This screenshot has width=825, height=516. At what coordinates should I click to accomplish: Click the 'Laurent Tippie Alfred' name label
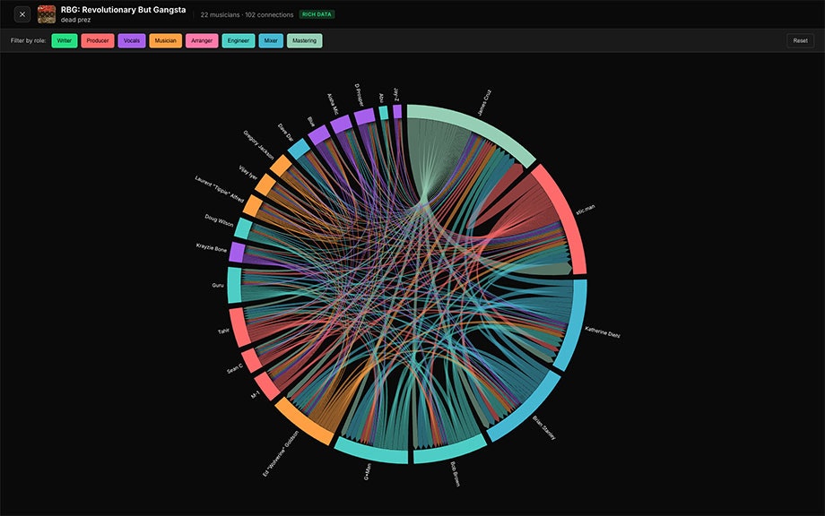point(220,189)
